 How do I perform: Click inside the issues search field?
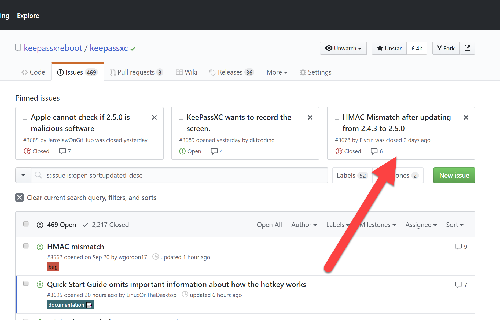pos(161,175)
